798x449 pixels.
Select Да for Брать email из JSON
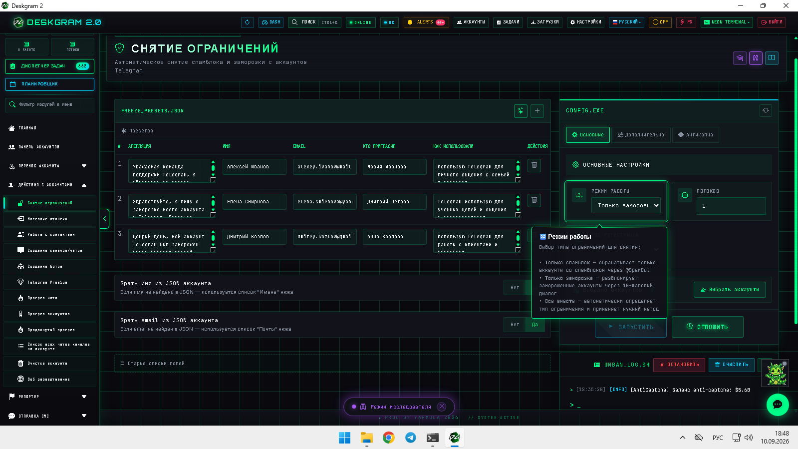pyautogui.click(x=535, y=325)
